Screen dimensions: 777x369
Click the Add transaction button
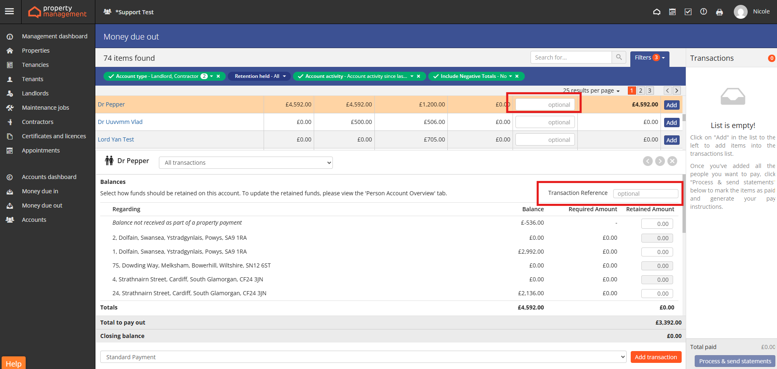click(656, 357)
